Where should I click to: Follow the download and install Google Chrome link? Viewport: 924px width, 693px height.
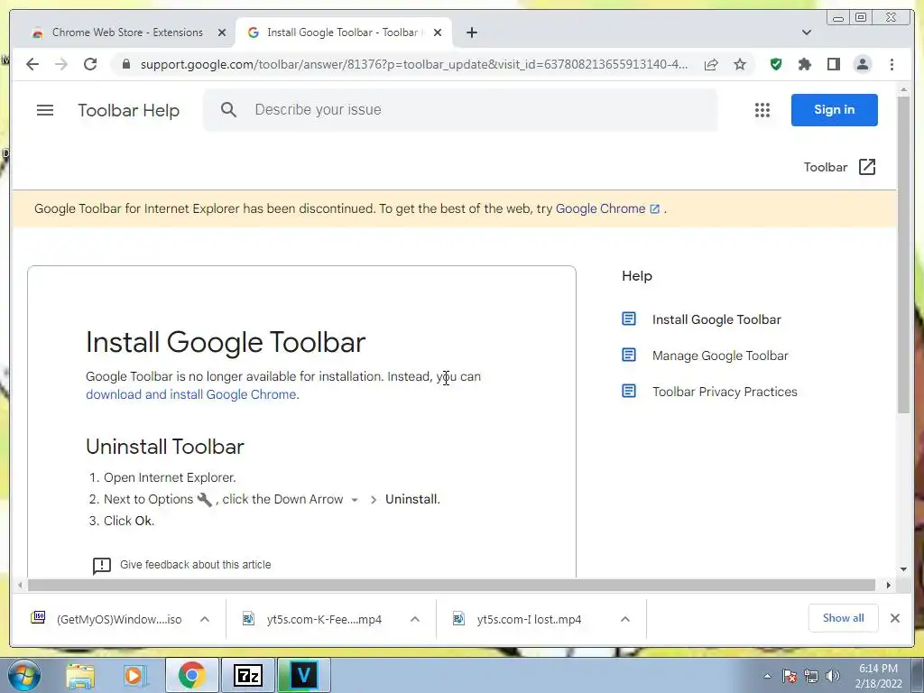[193, 394]
